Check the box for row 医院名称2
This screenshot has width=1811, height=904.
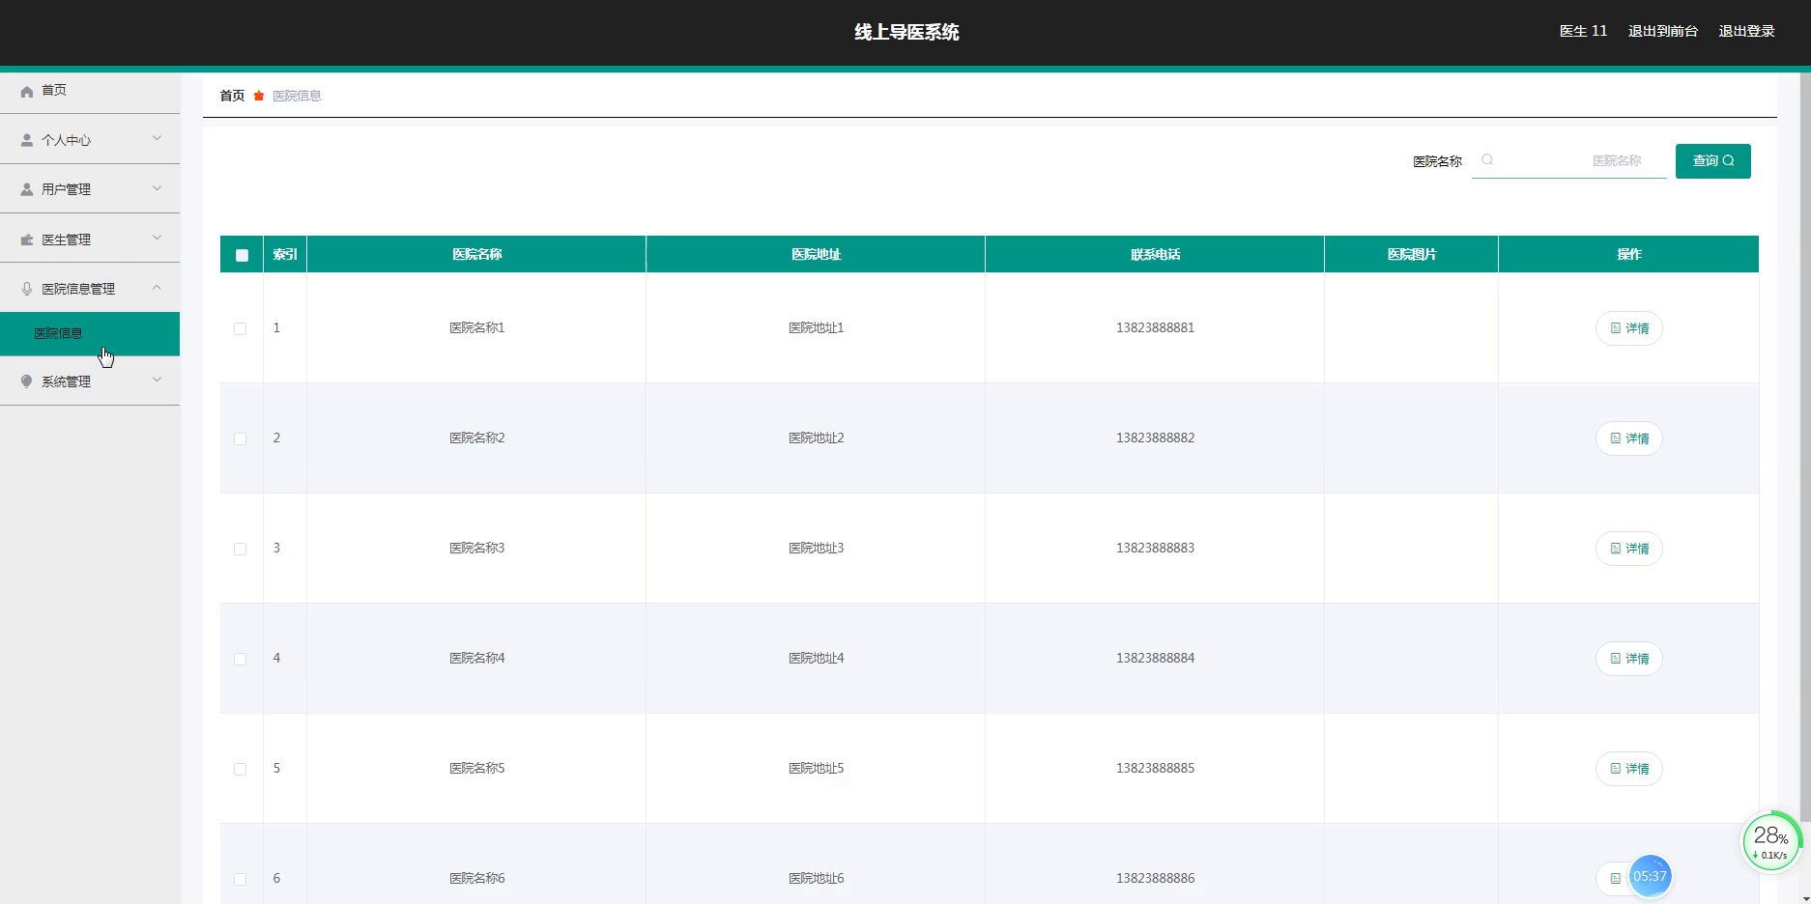240,438
